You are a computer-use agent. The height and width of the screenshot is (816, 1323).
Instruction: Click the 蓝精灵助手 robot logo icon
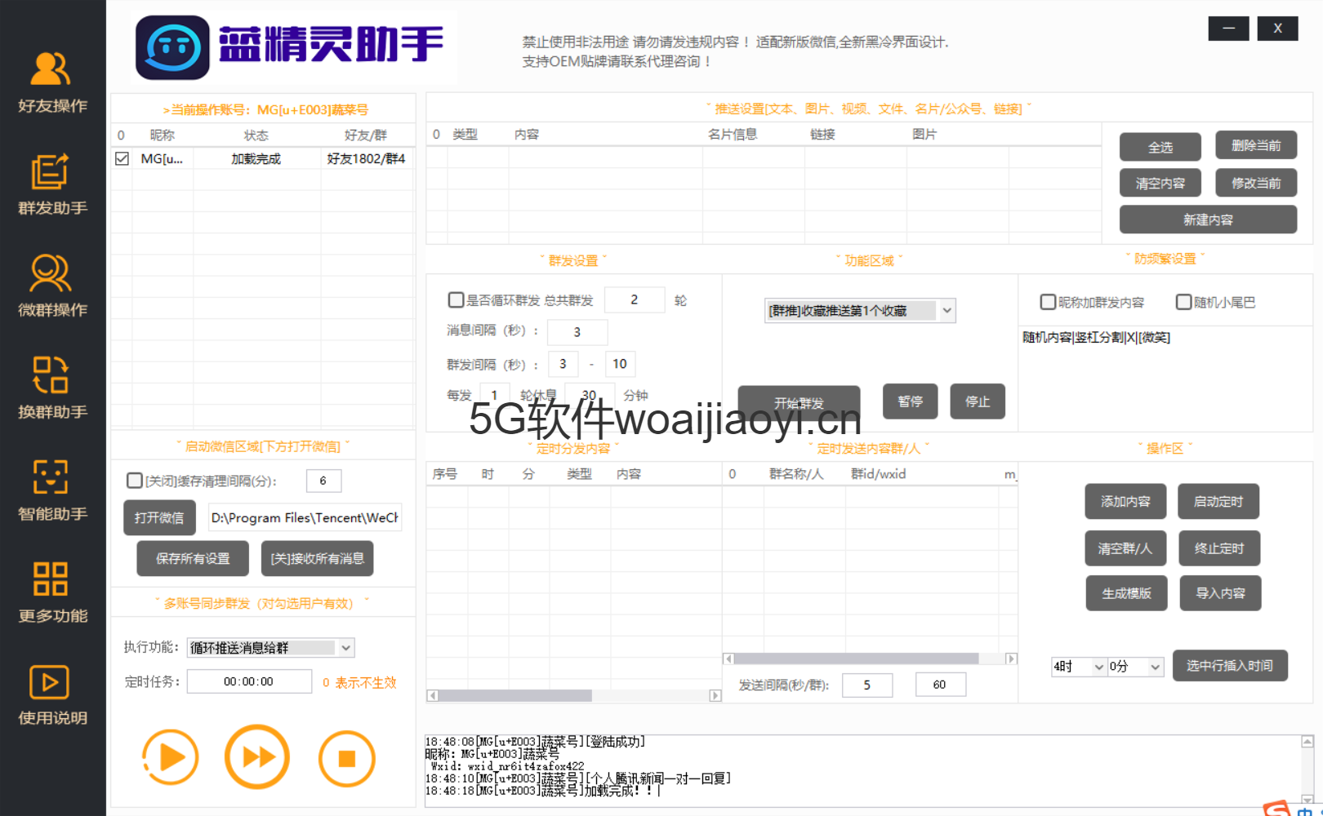[x=172, y=47]
